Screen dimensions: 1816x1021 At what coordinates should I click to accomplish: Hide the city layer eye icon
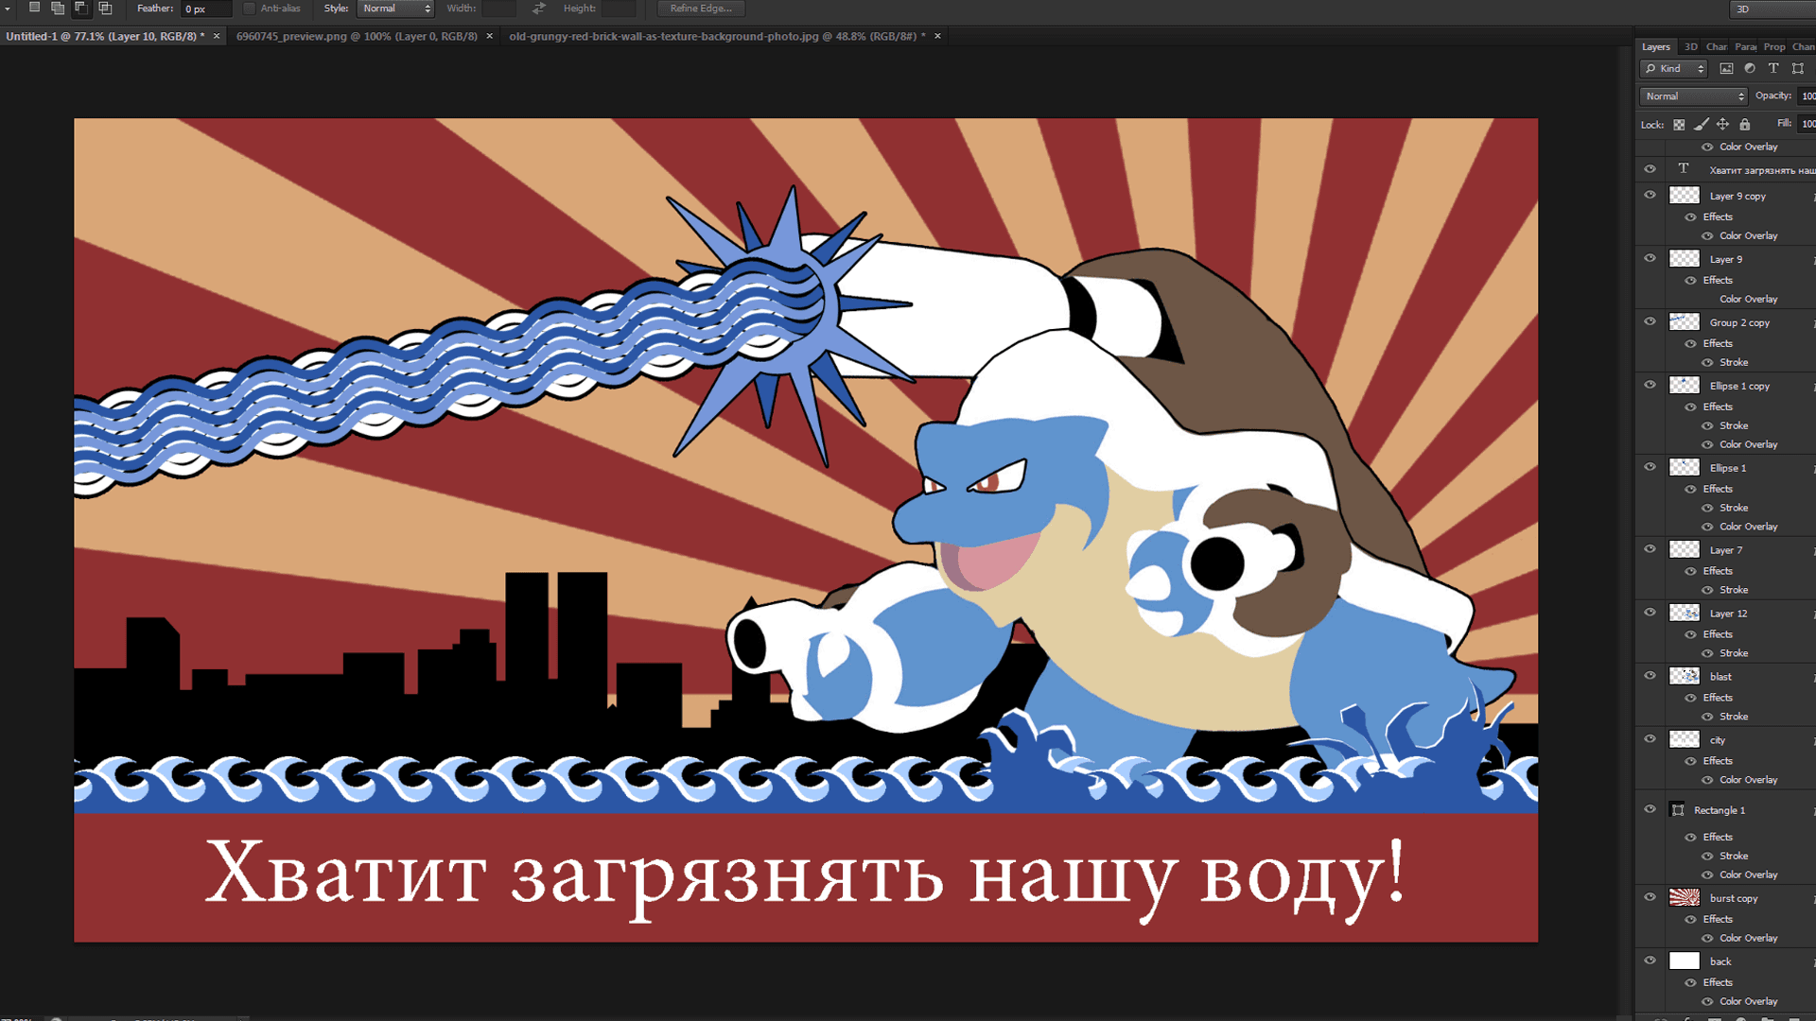pos(1650,739)
